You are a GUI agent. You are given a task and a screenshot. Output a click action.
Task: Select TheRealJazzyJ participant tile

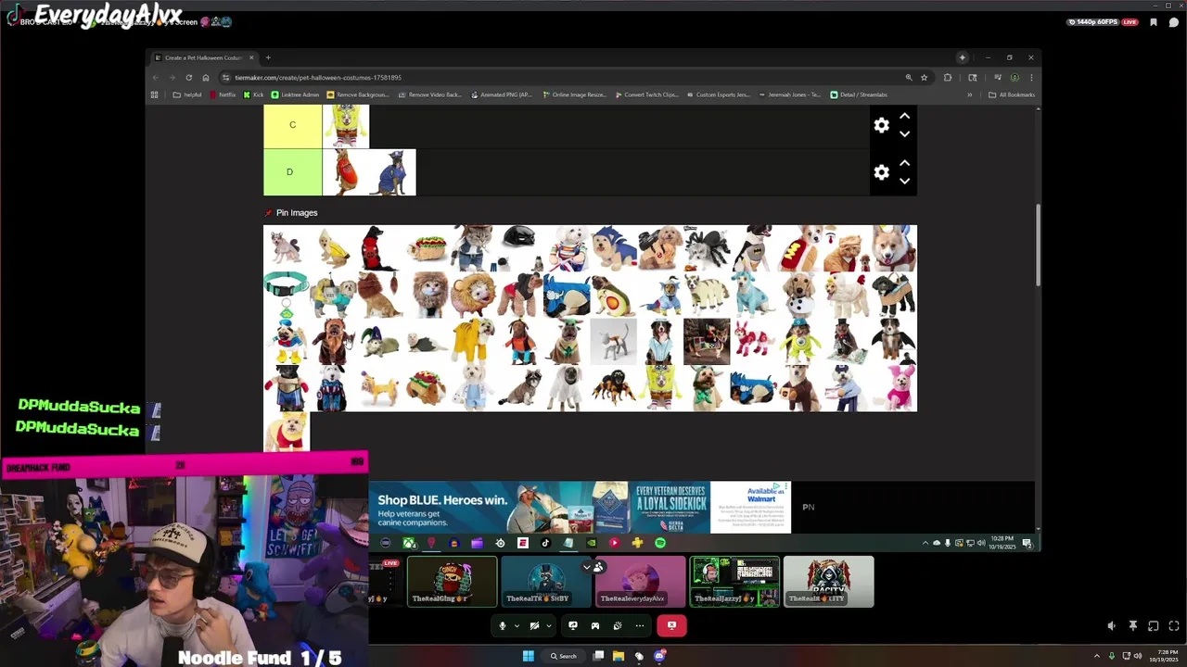tap(734, 582)
